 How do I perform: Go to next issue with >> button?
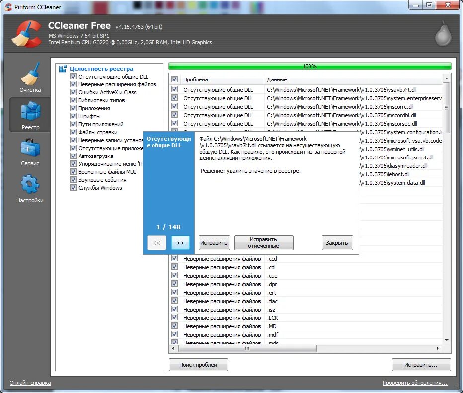tap(180, 243)
